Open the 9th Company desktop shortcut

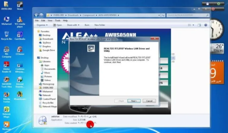click(x=7, y=52)
